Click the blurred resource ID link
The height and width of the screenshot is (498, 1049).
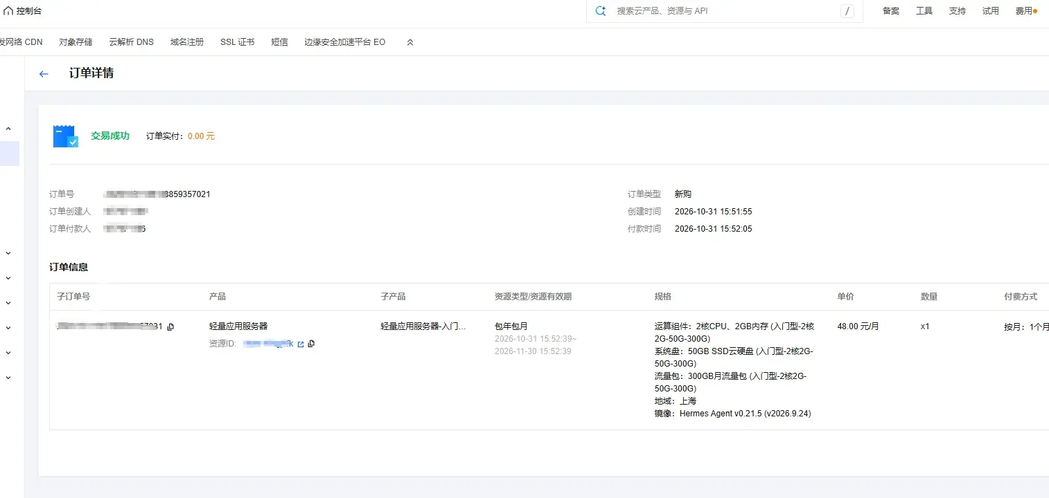[268, 344]
